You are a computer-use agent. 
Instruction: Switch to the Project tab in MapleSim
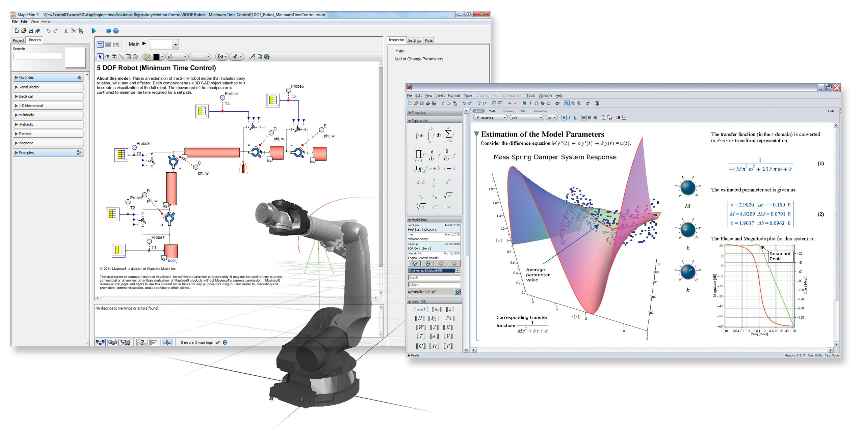point(18,40)
